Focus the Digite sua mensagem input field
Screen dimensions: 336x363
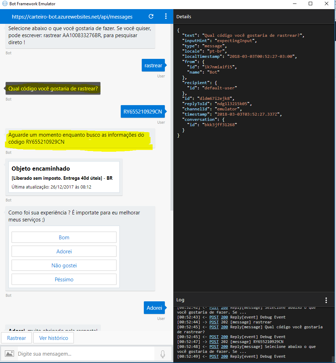[85, 354]
